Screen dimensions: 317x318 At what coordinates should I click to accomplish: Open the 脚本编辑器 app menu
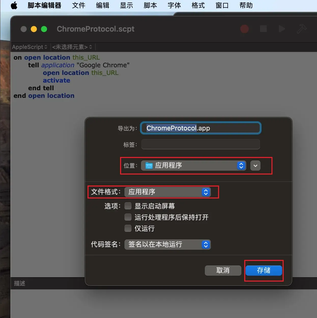tap(45, 5)
